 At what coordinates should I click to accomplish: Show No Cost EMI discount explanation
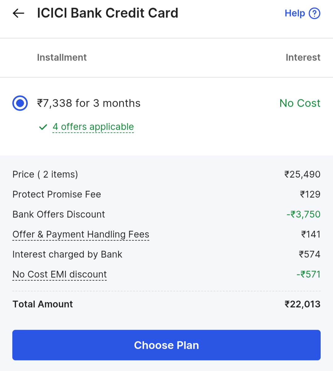pyautogui.click(x=60, y=274)
